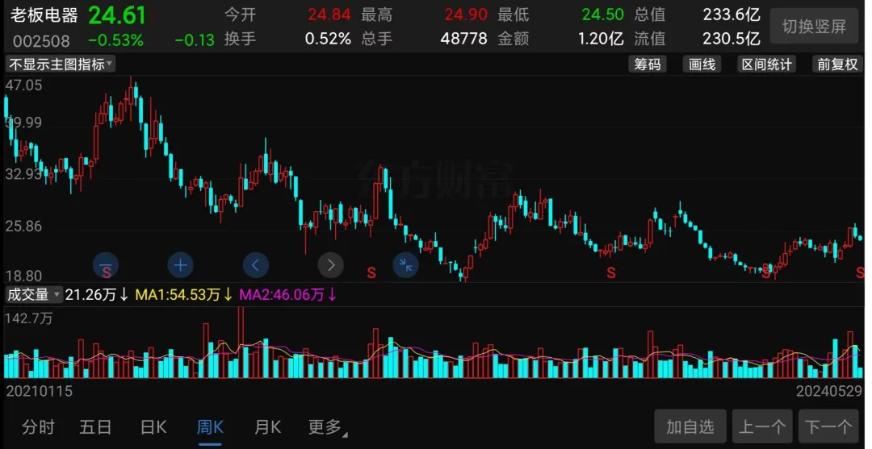Tap the change percent -0.53%
Viewport: 872px width, 449px height.
point(115,40)
